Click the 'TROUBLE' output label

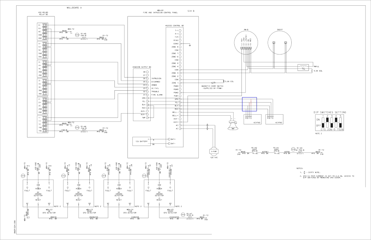(x=155, y=92)
